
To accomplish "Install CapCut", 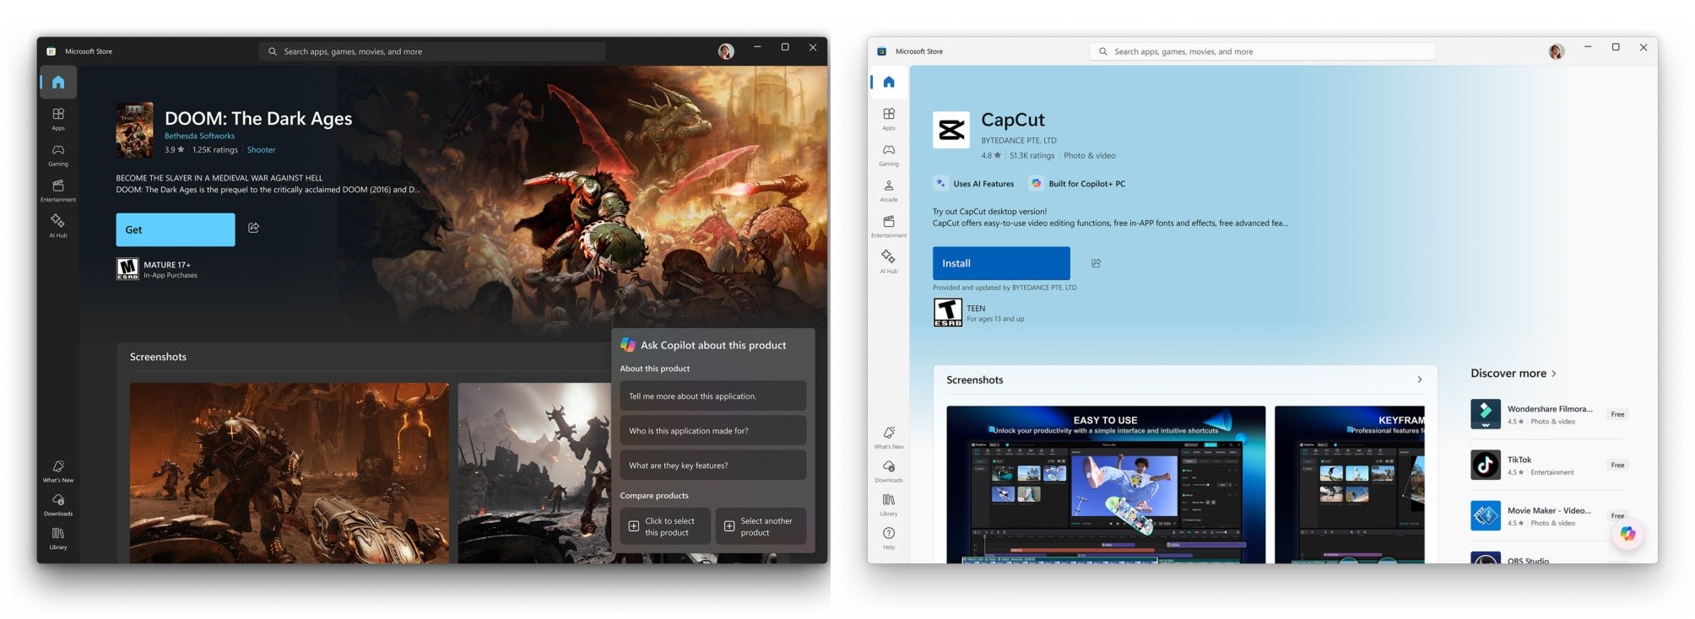I will click(x=1001, y=263).
